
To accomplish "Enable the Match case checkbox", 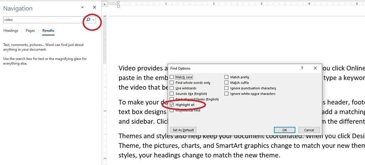I will (x=172, y=77).
